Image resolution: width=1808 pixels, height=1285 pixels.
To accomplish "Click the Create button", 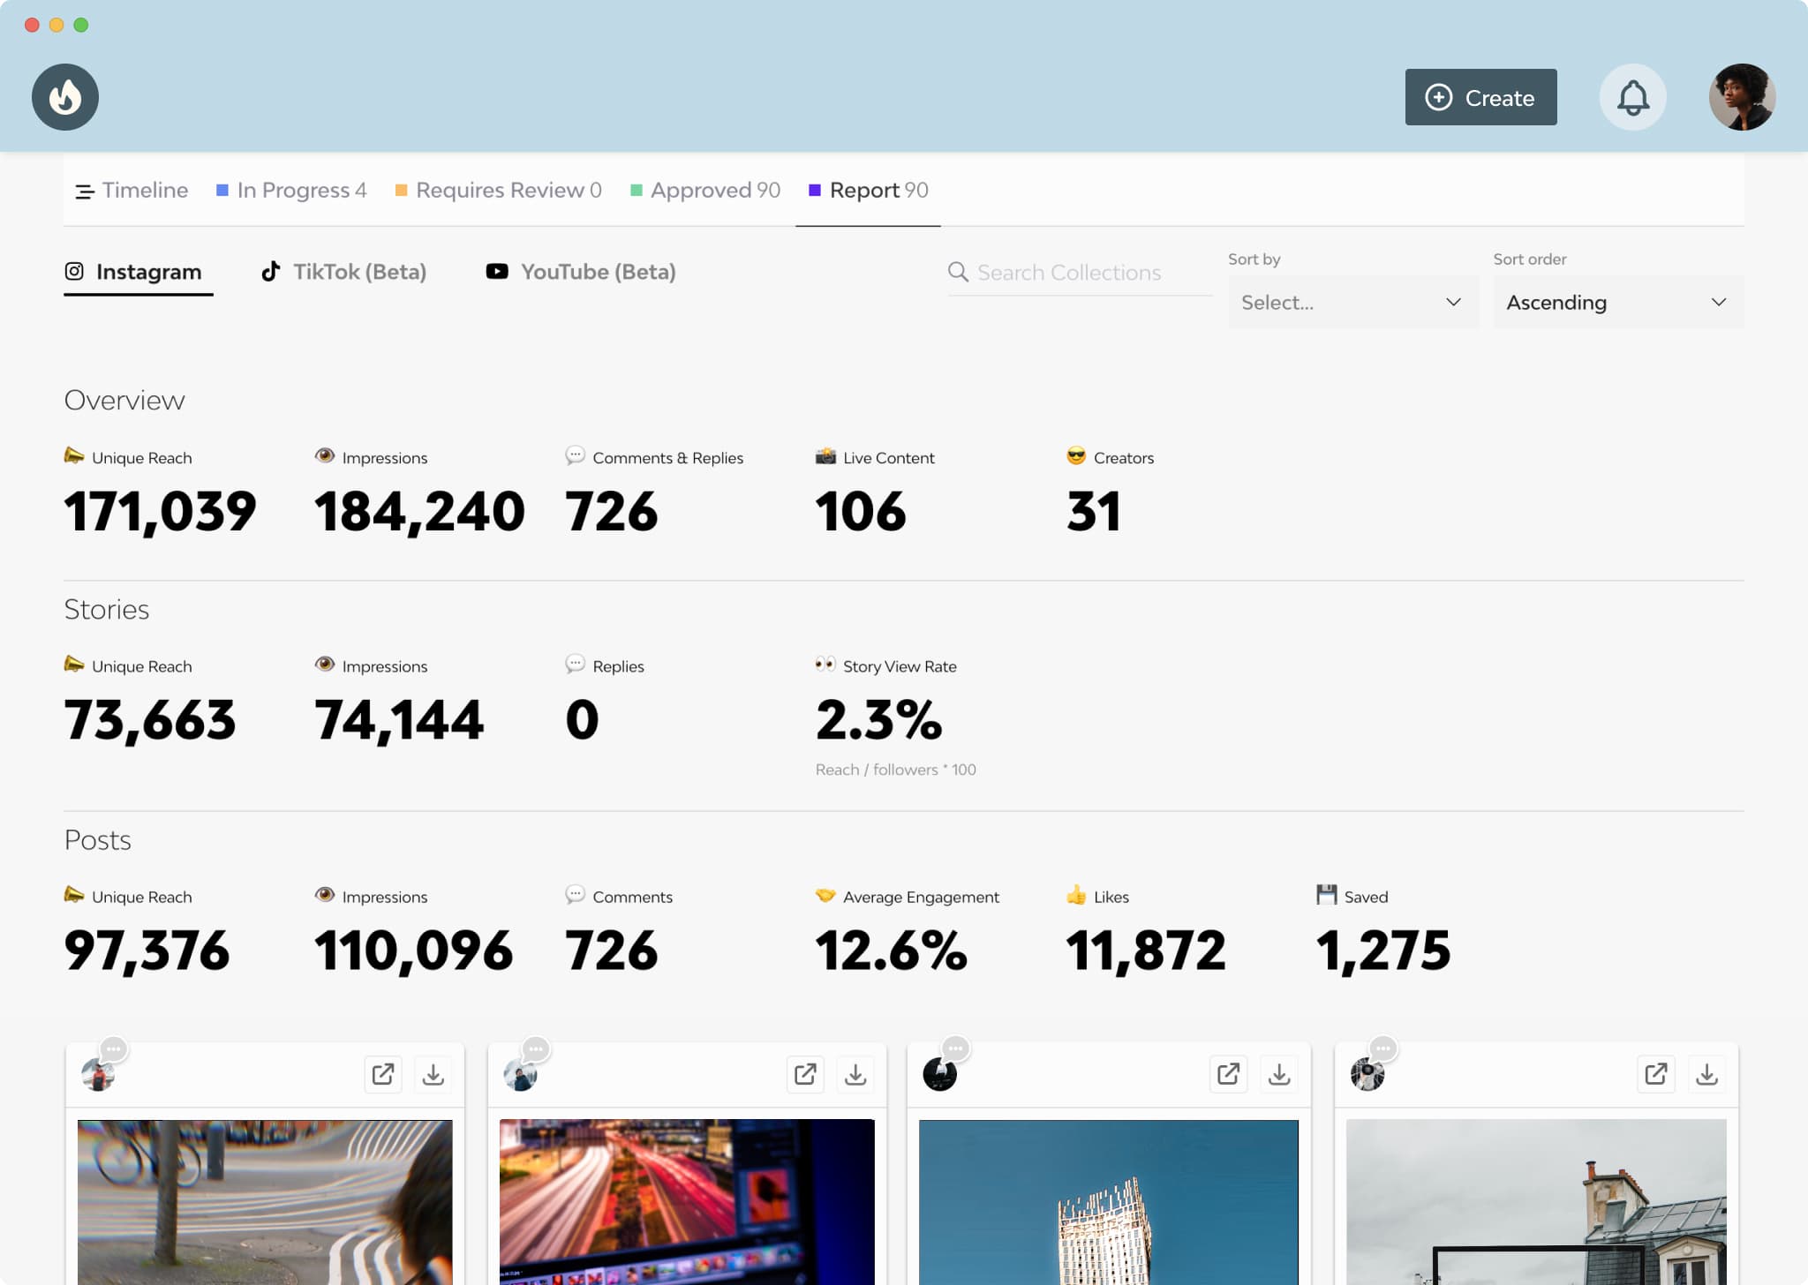I will tap(1480, 97).
